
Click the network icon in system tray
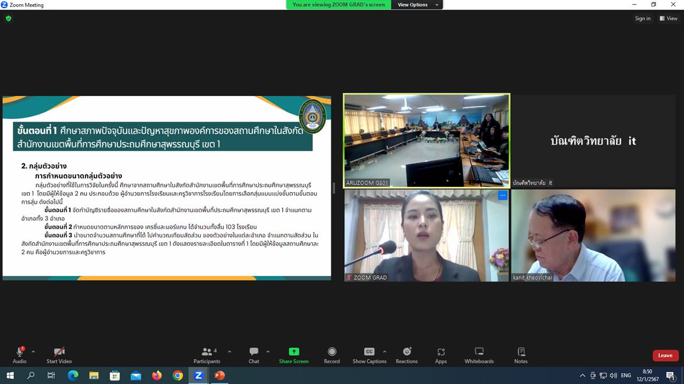coord(603,375)
